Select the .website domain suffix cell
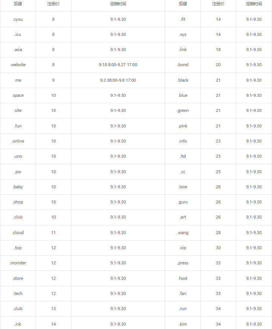The height and width of the screenshot is (329, 272). pos(18,65)
